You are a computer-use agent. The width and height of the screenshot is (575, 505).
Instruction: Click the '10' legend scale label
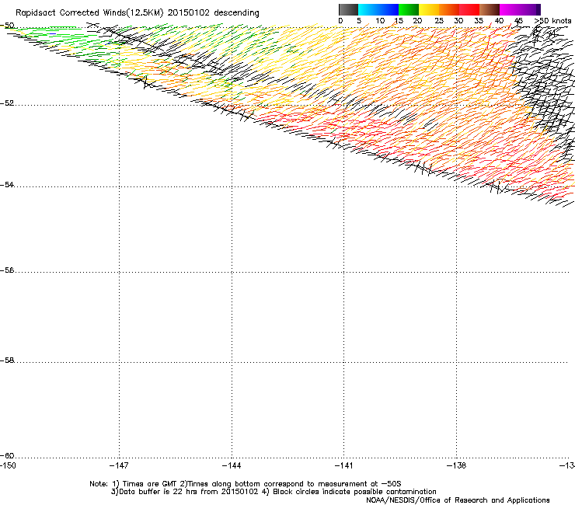point(380,21)
